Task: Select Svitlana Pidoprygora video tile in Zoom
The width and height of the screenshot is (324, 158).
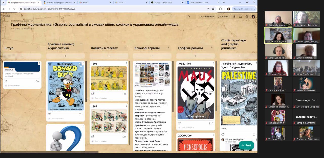Action: (x=278, y=35)
